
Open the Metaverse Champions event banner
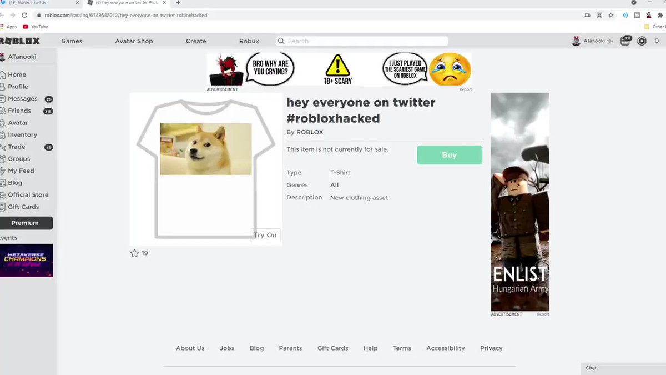tap(26, 261)
